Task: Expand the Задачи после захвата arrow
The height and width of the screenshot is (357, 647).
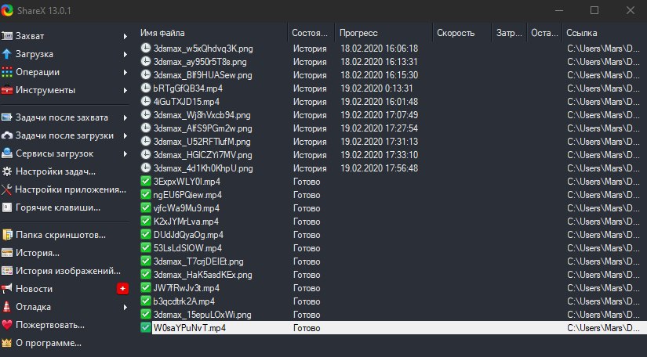Action: [x=125, y=117]
